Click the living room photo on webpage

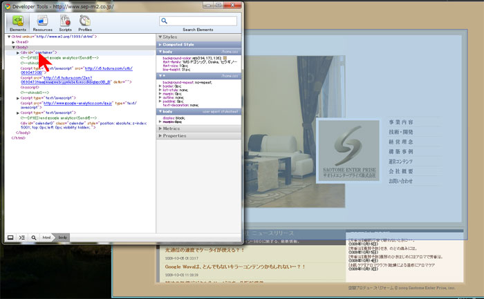tap(295, 132)
